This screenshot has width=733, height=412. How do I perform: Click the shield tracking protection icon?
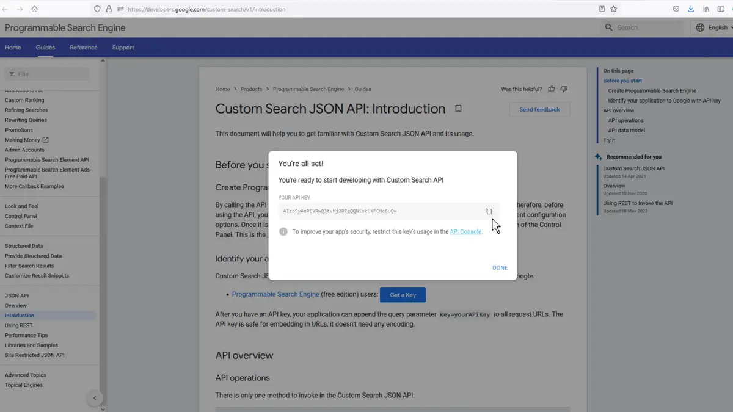pyautogui.click(x=97, y=9)
